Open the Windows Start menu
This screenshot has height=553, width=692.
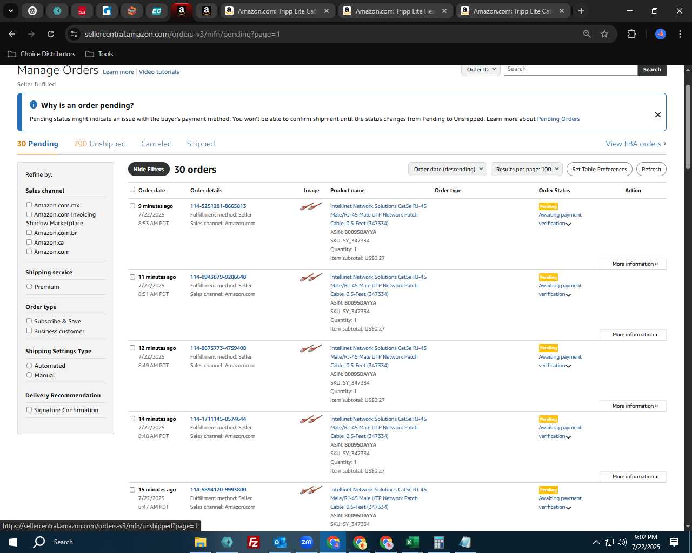coord(13,542)
